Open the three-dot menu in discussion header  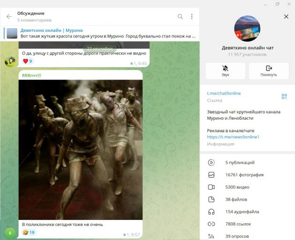192,16
